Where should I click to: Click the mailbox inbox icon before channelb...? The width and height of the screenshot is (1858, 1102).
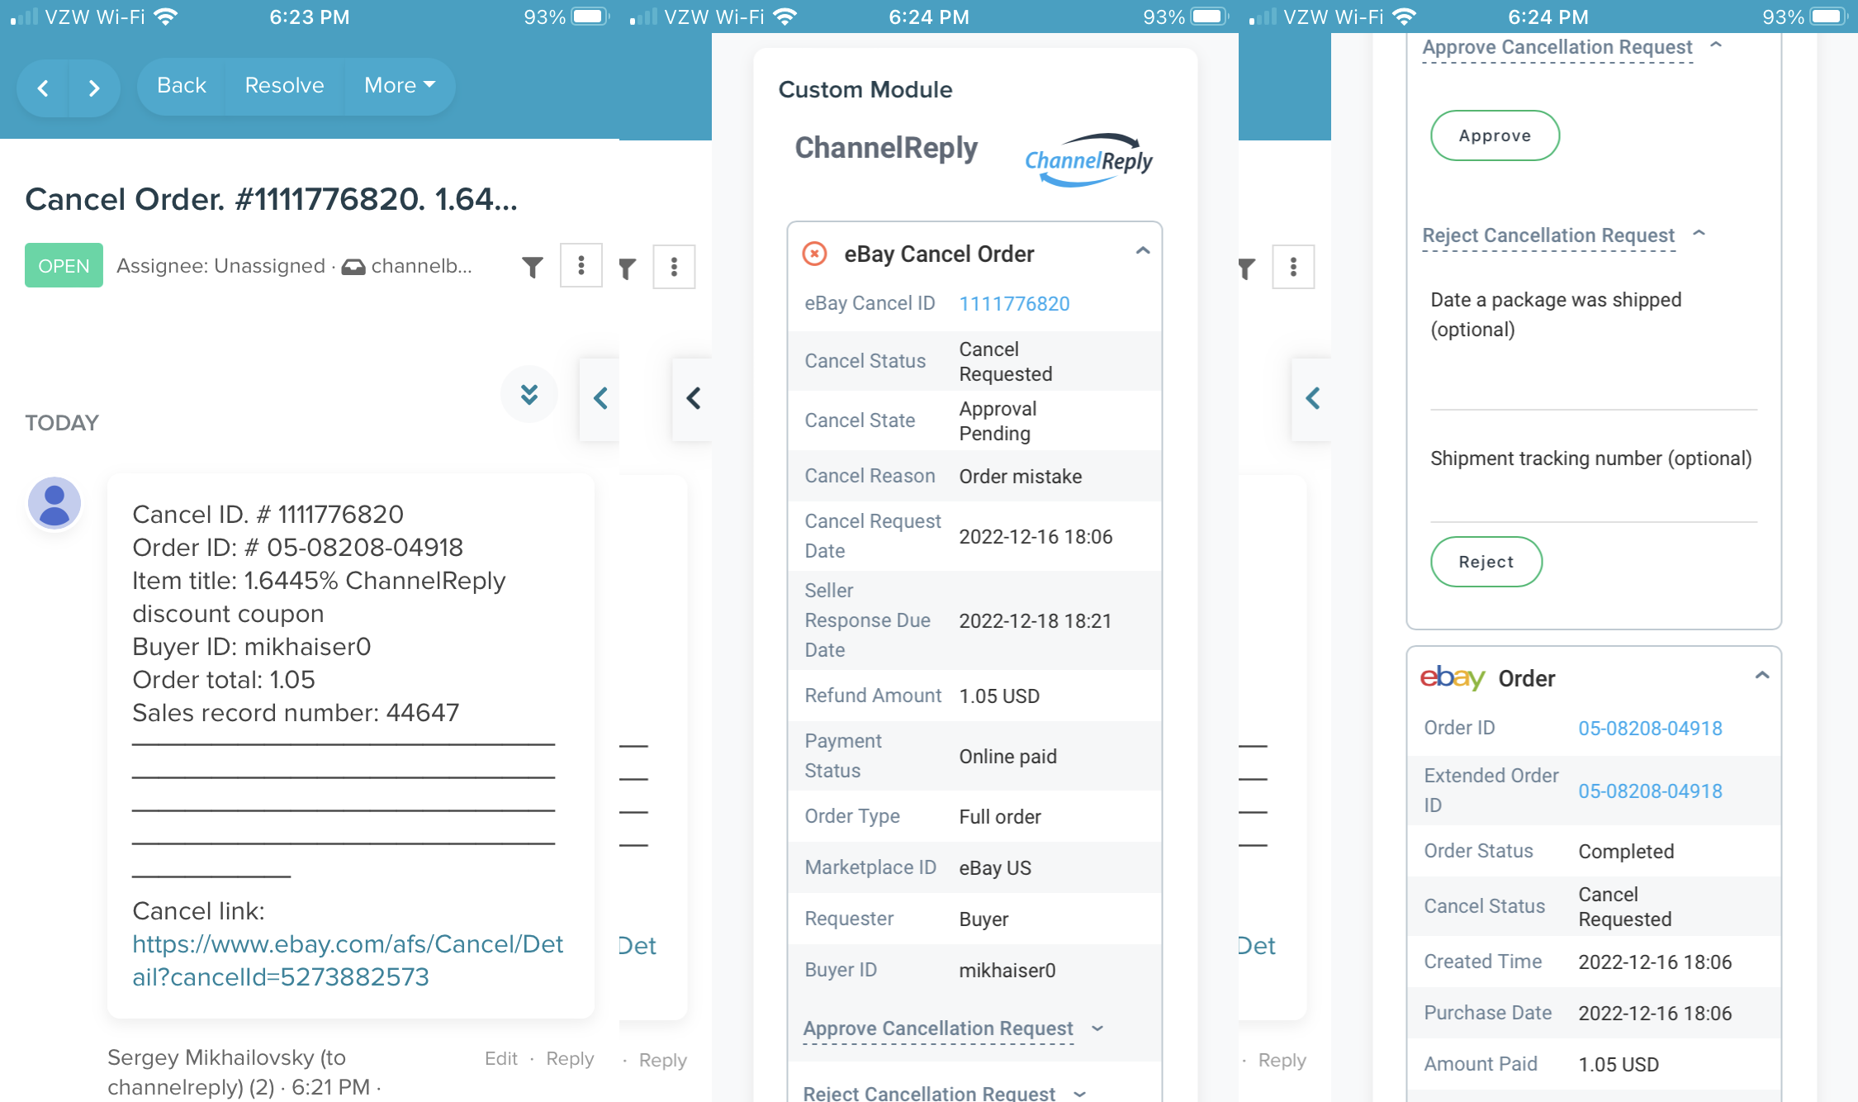353,266
